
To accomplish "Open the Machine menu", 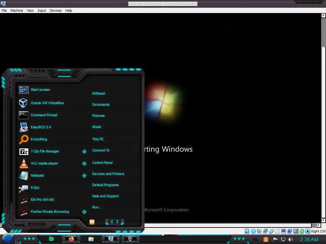I will pyautogui.click(x=17, y=10).
